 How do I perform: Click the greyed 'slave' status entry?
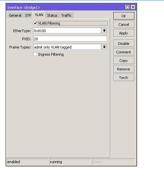click(114, 162)
